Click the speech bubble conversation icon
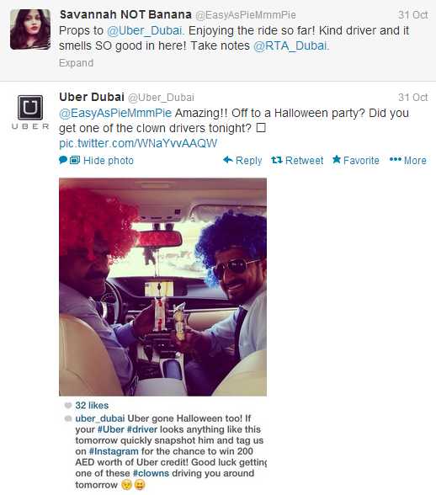 63,160
